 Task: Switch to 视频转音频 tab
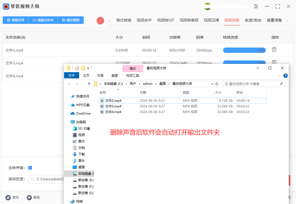coord(189,20)
